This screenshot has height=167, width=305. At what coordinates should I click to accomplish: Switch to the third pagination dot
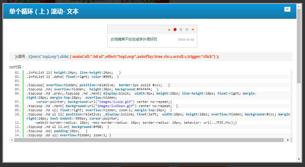(187, 30)
